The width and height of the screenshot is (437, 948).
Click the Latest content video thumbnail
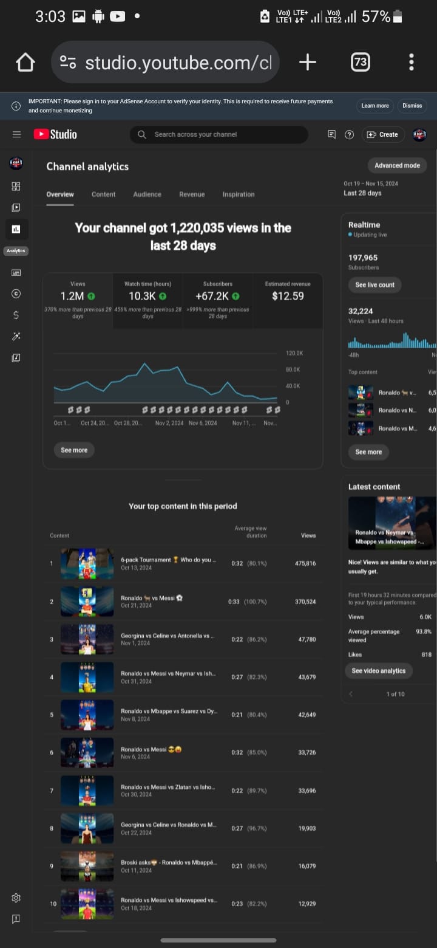pyautogui.click(x=392, y=523)
